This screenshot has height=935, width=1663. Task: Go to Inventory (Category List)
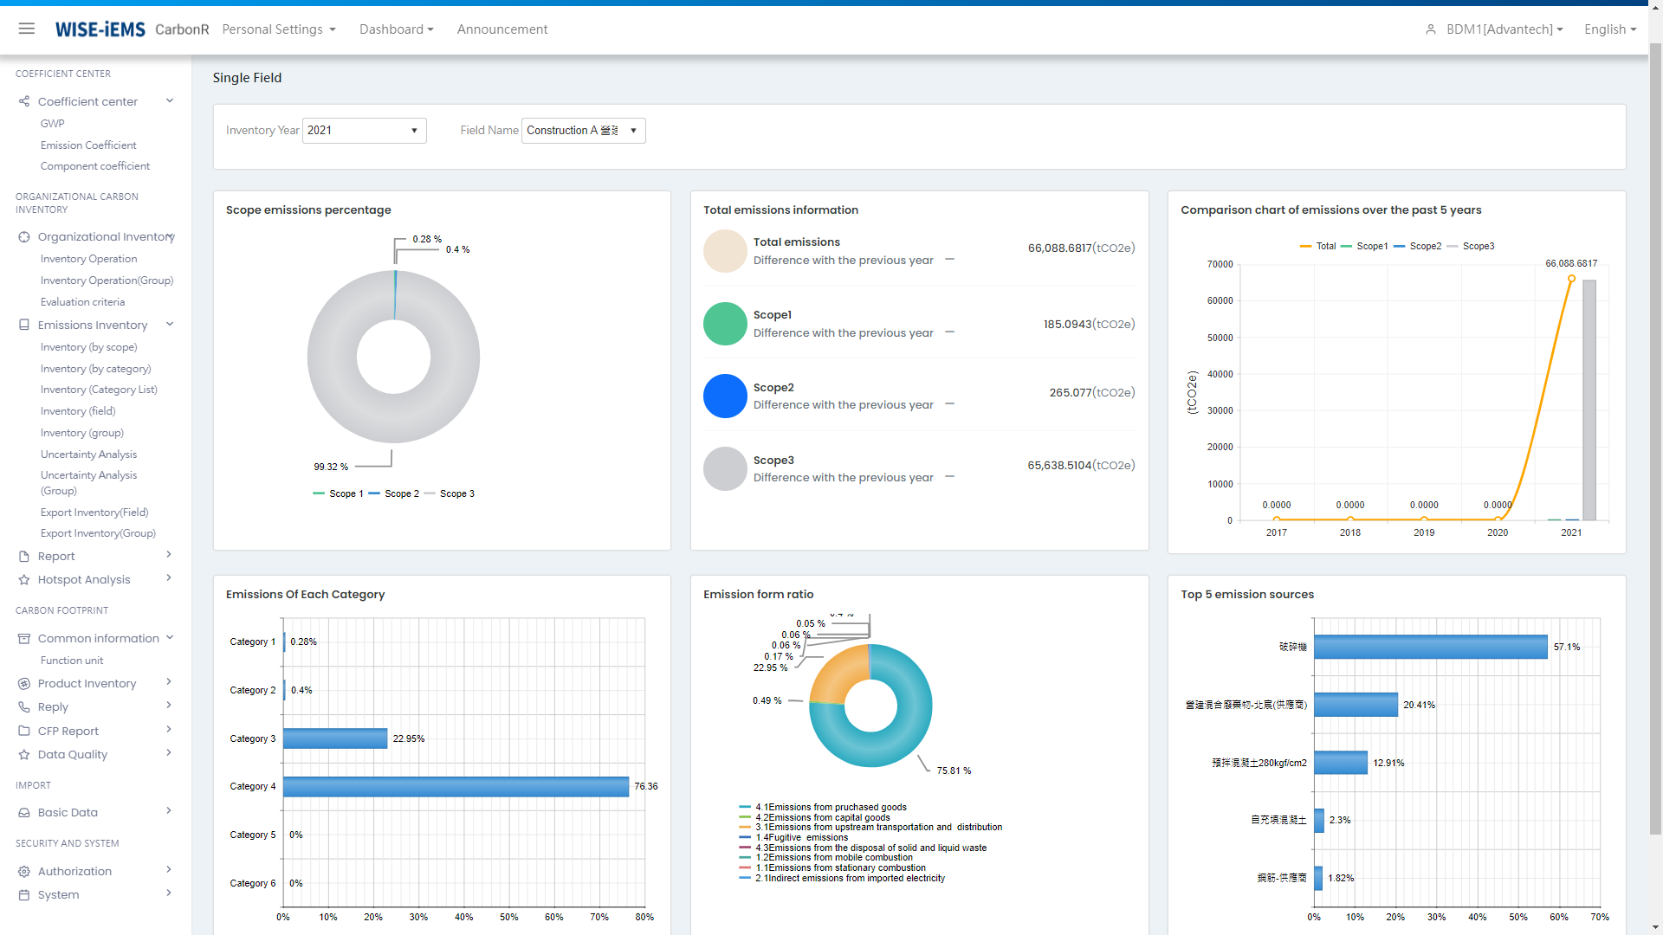tap(100, 390)
